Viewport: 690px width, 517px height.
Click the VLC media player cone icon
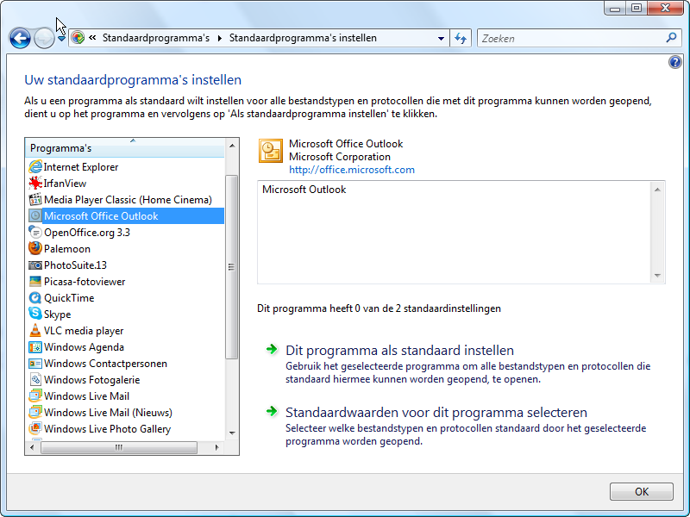(x=35, y=331)
